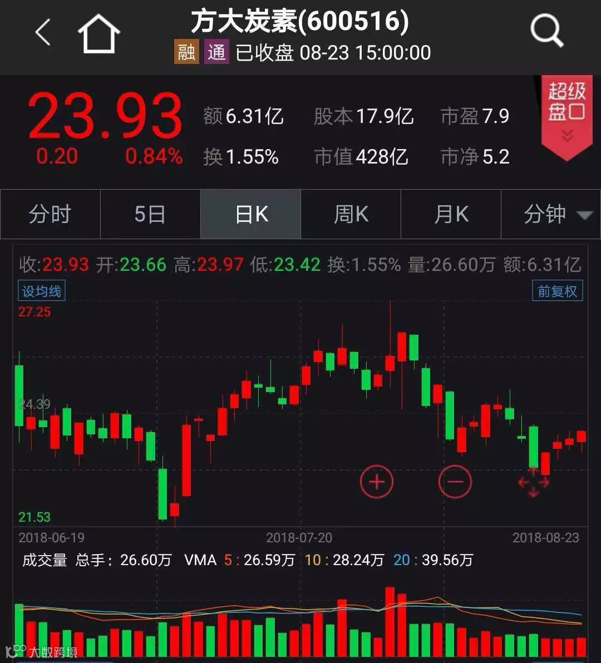Select the 月K tab

click(451, 214)
